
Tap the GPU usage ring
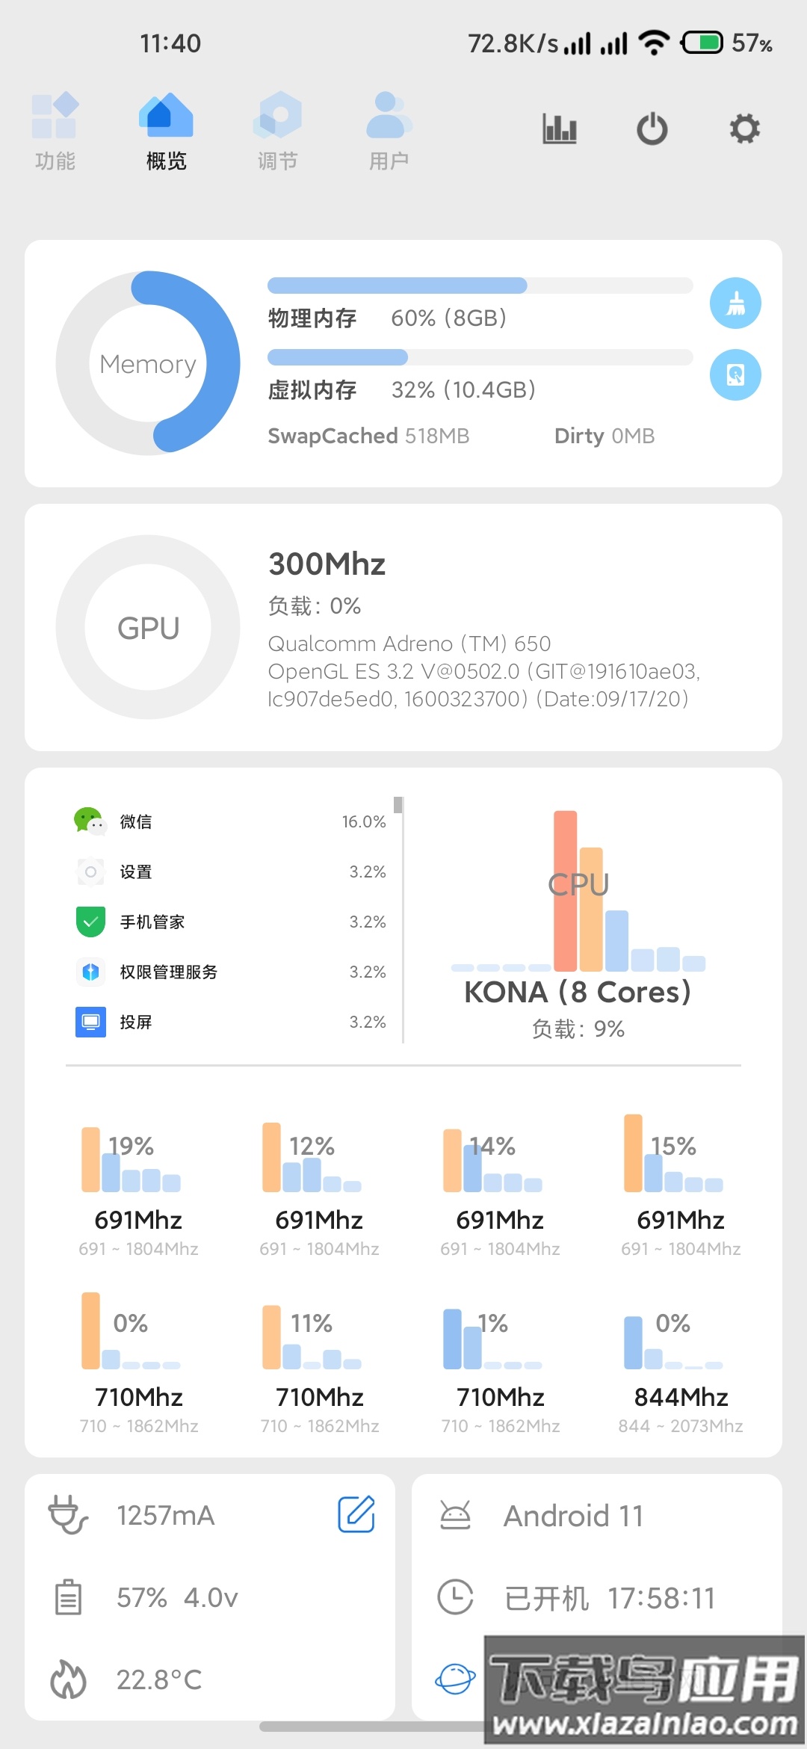click(x=148, y=627)
